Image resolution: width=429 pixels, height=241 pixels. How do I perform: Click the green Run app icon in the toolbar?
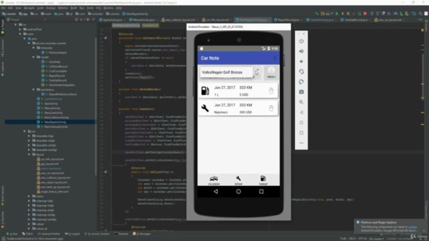(337, 13)
